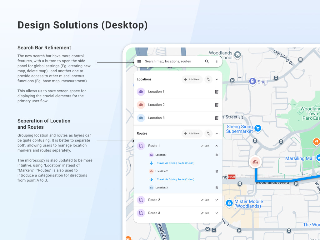Click Location 3 under Route 1
The width and height of the screenshot is (320, 240).
pos(162,187)
